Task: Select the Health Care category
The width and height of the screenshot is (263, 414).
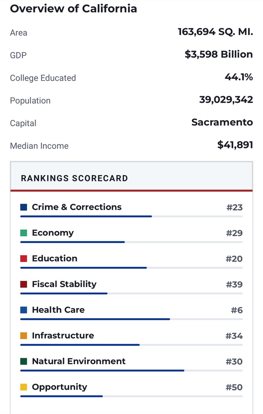Action: coord(58,310)
